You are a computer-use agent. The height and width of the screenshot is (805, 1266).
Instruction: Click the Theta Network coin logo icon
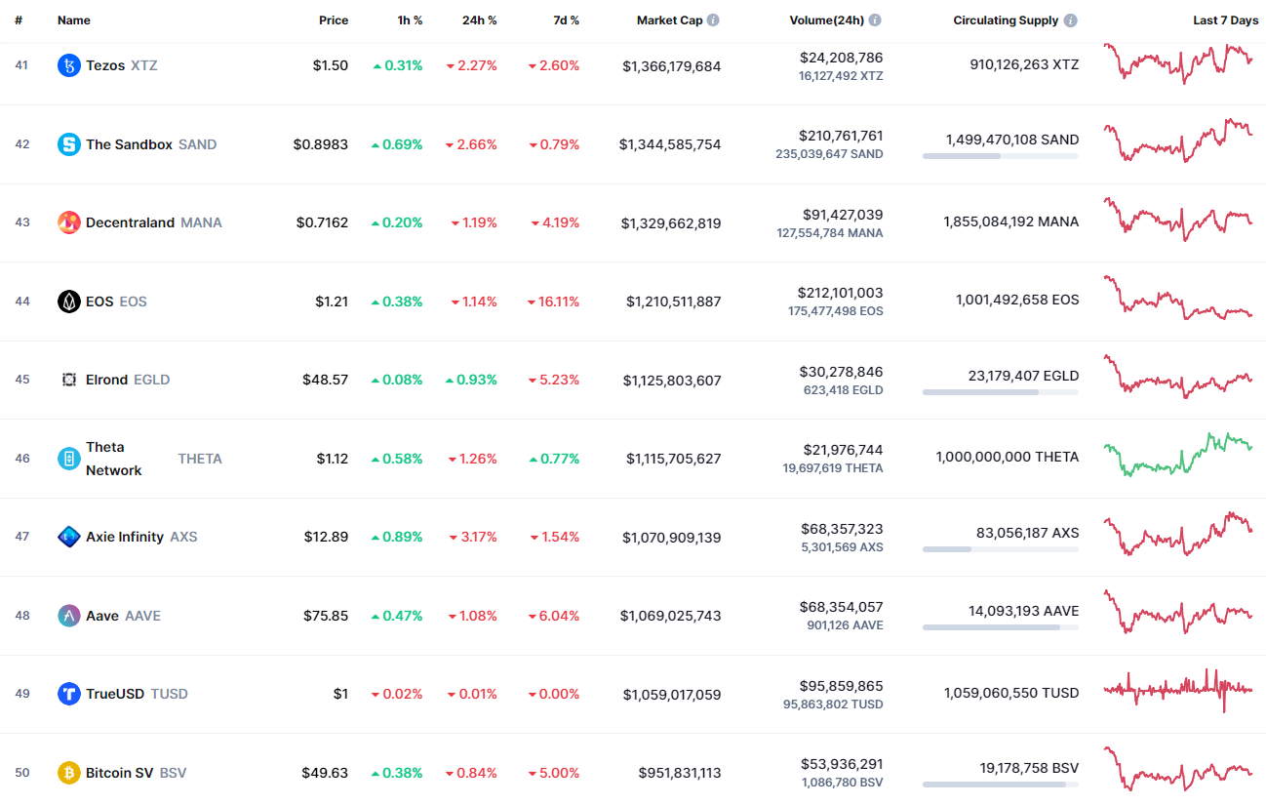point(68,459)
